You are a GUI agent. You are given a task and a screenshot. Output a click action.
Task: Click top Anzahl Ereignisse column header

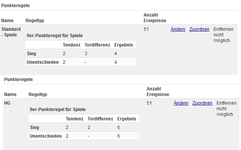point(155,18)
